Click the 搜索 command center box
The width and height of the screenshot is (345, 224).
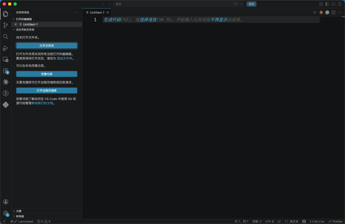click(x=179, y=4)
